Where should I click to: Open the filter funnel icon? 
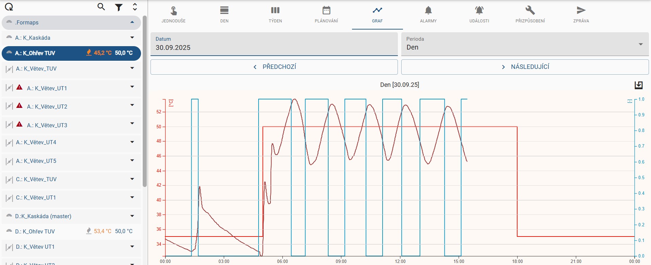coord(119,7)
